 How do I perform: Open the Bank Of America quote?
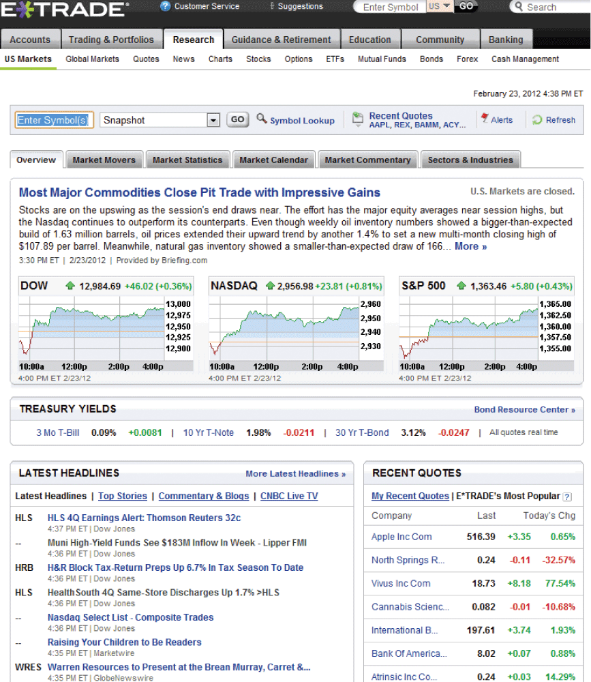409,654
